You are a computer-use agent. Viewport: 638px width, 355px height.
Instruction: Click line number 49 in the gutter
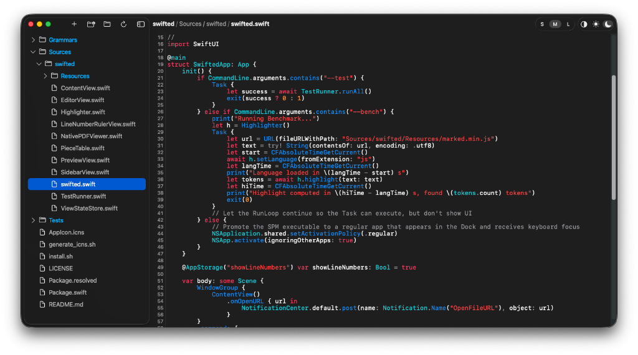click(x=160, y=268)
